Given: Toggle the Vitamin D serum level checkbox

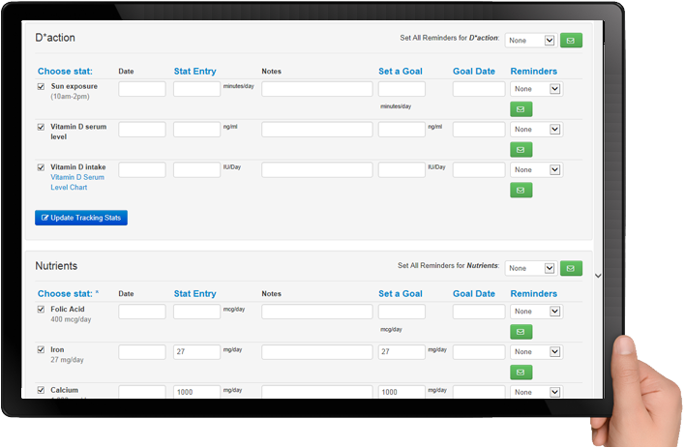Looking at the screenshot, I should [41, 127].
